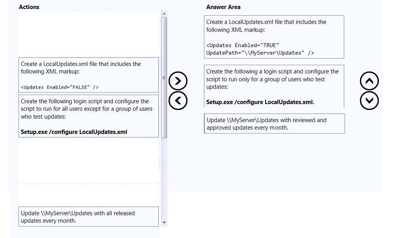
Task: Click the Actions scrollbar down arrow
Action: [x=164, y=223]
